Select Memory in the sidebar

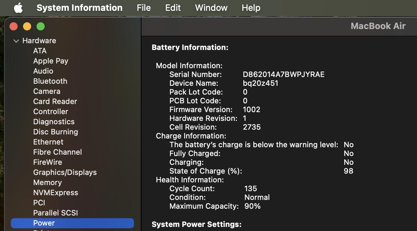47,182
